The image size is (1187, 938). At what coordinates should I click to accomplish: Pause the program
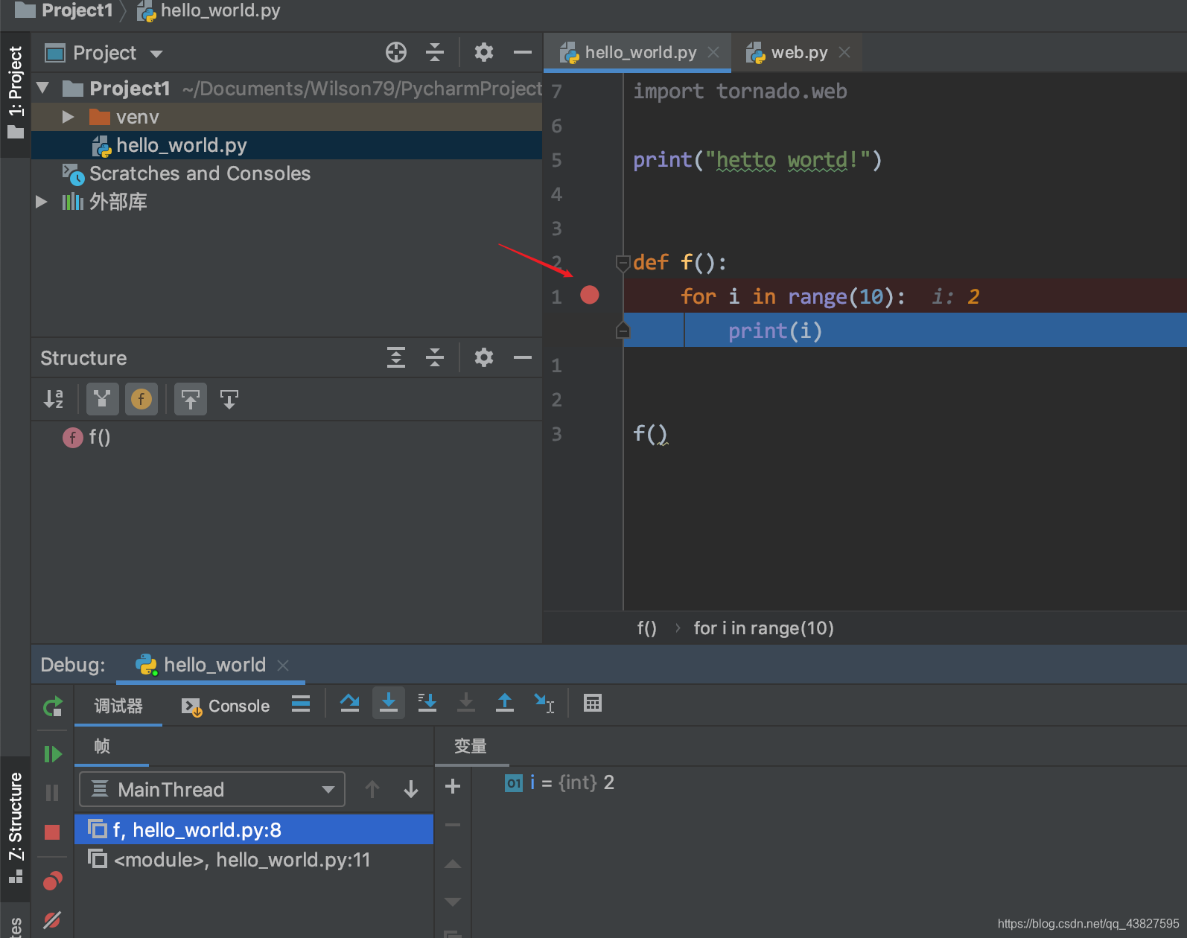(52, 793)
